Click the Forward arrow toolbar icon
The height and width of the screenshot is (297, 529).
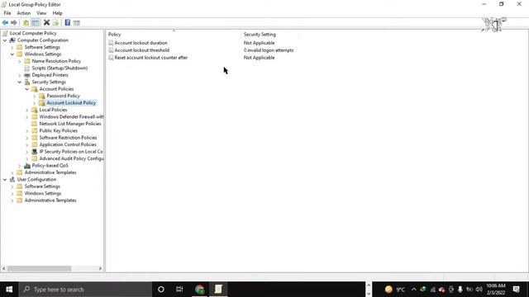(x=14, y=22)
